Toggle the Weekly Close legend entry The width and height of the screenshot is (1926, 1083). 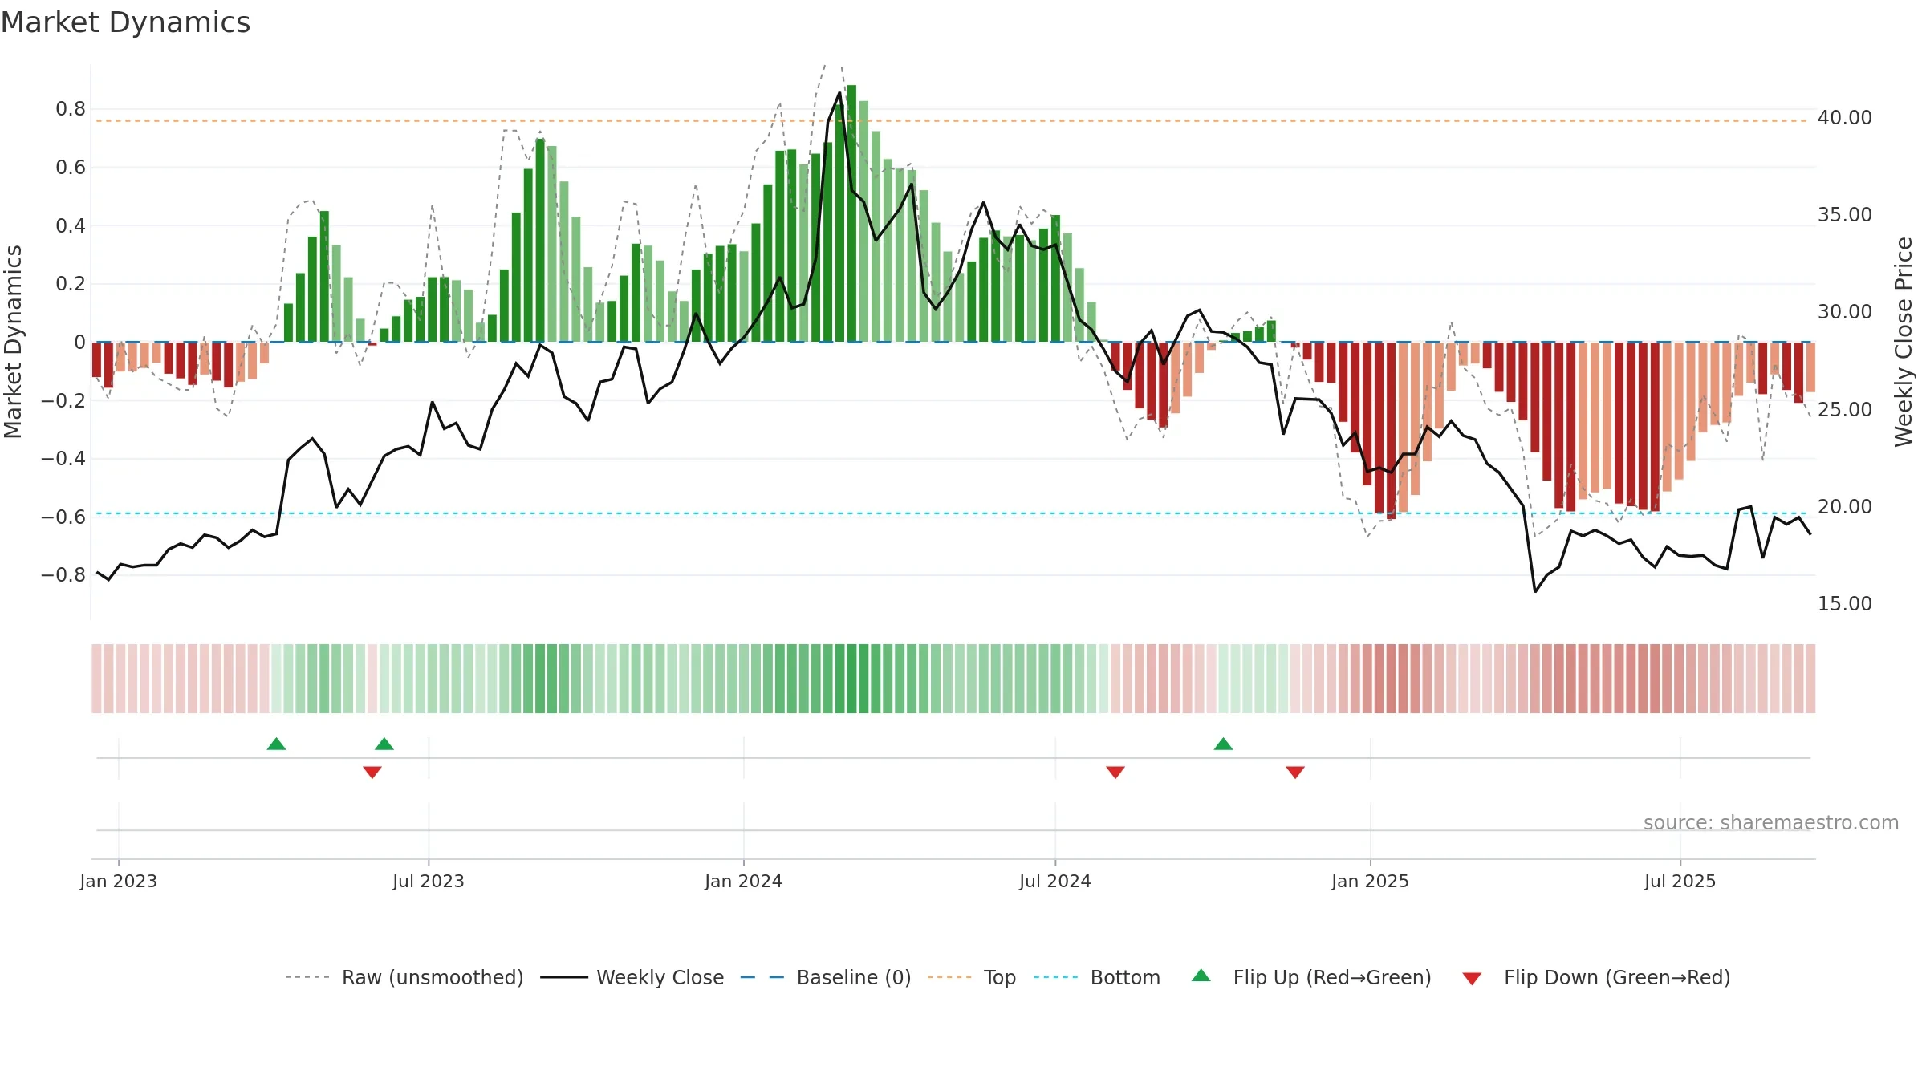[632, 977]
